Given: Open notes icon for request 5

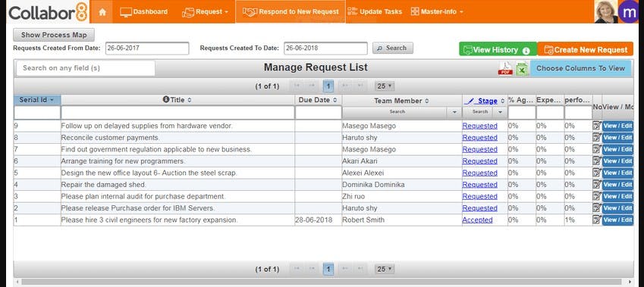Looking at the screenshot, I should point(597,173).
